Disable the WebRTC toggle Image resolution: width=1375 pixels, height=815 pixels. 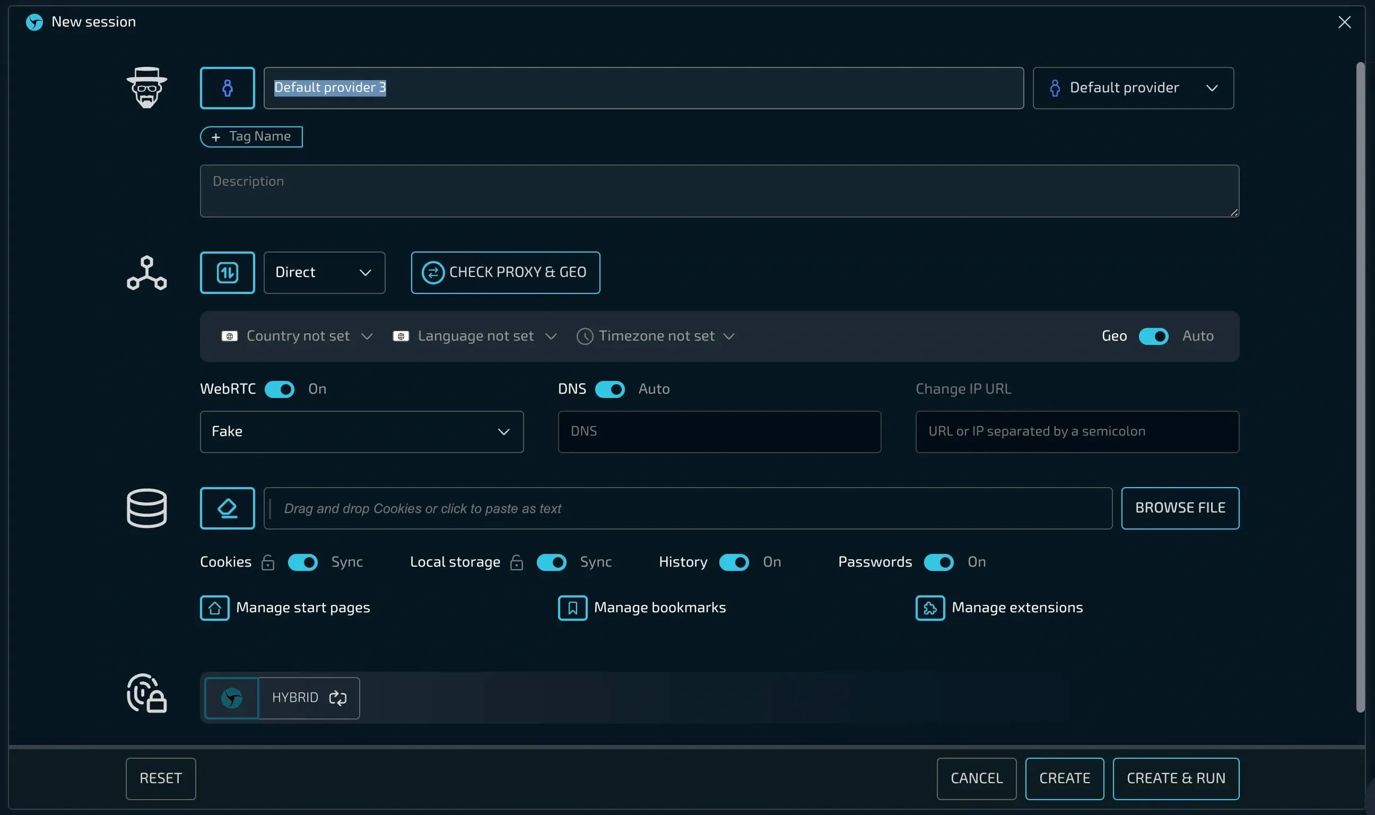click(x=280, y=389)
